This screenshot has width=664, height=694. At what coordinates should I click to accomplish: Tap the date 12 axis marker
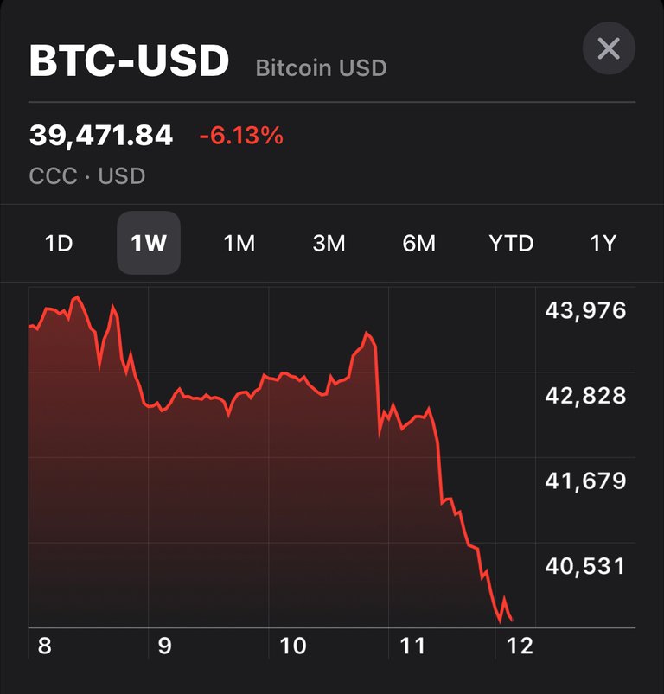click(520, 646)
